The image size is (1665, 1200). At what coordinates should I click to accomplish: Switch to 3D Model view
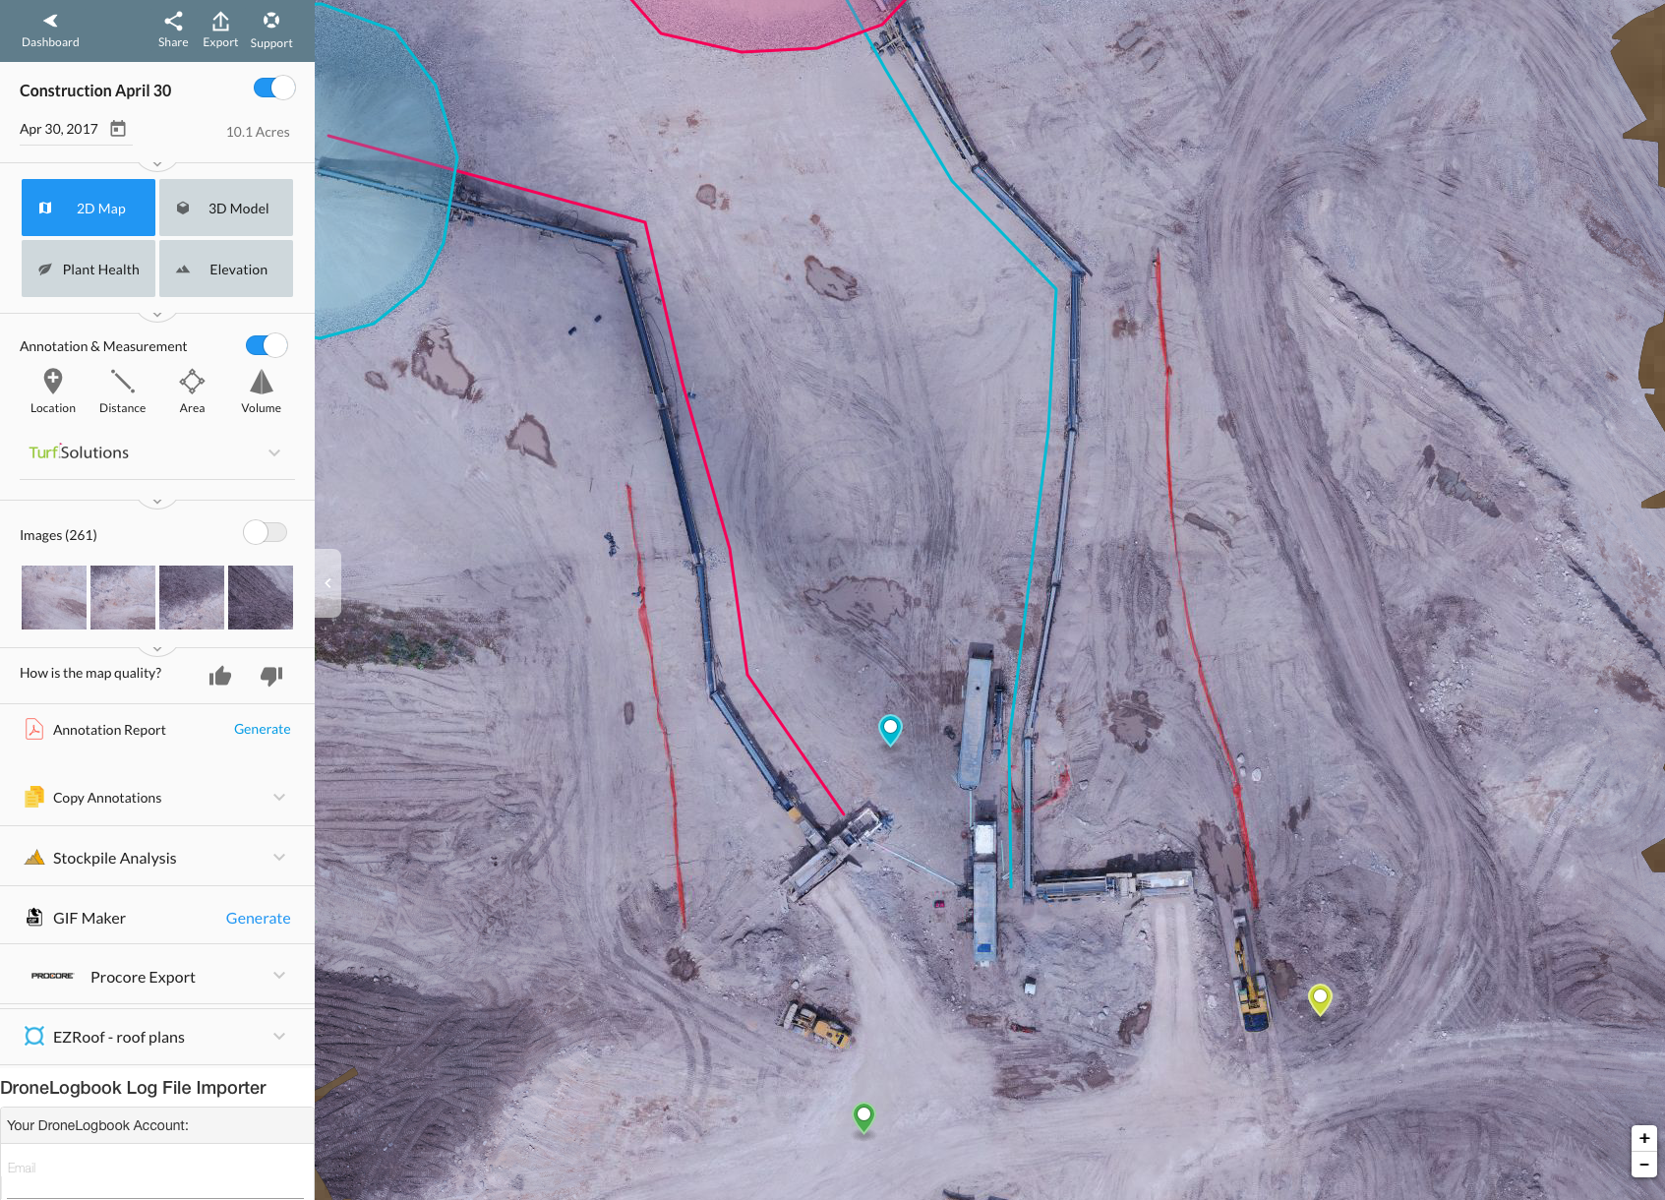coord(226,208)
